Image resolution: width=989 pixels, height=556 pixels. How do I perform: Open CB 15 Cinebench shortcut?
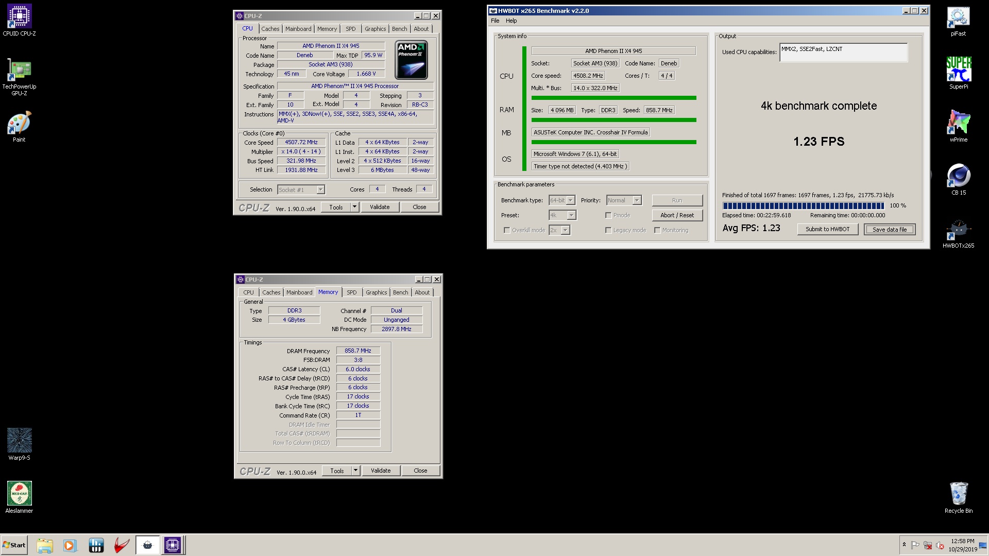958,179
